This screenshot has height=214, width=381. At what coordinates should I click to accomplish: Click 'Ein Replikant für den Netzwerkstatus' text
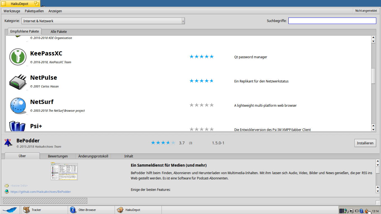[x=261, y=81]
